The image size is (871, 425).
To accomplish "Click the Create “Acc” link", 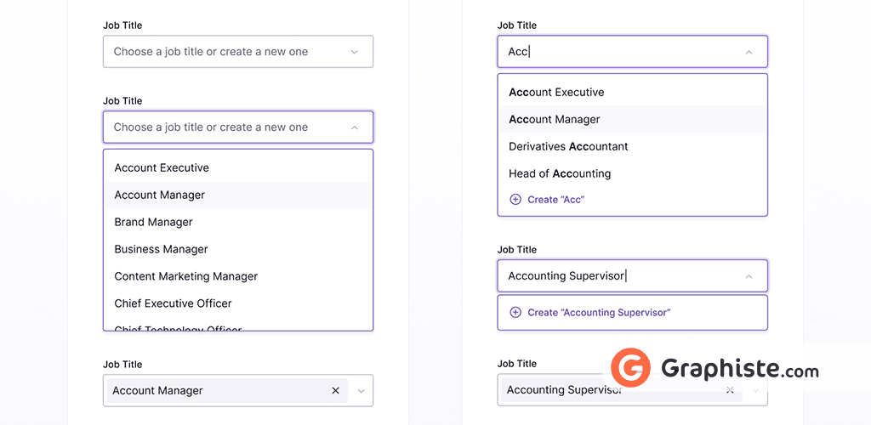I will [x=555, y=200].
